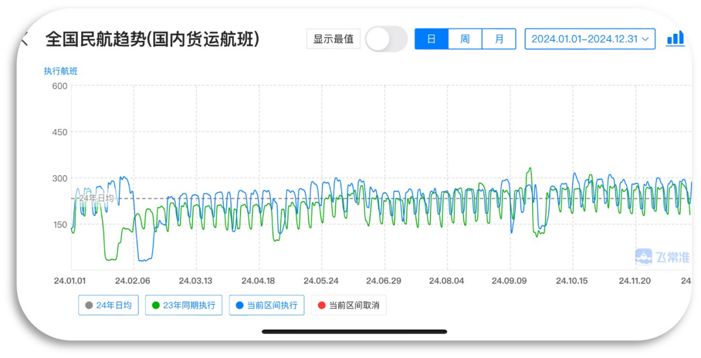Viewport: 701px width, 358px height.
Task: Select the 日 (day) tab
Action: (431, 39)
